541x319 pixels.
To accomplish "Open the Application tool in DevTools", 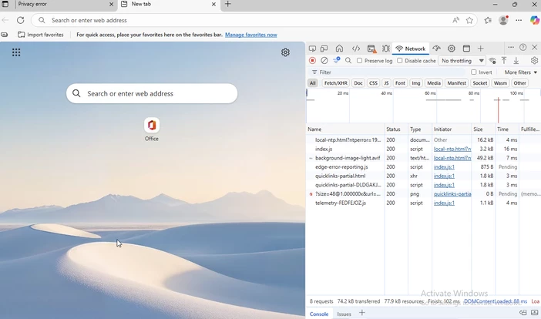I will [x=466, y=49].
